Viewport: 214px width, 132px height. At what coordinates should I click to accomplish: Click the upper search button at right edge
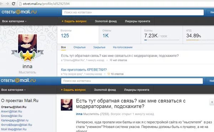point(210,12)
